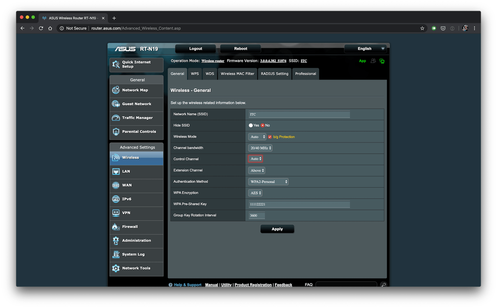
Task: Click the WPA Pre-Shared Key field
Action: coord(299,204)
